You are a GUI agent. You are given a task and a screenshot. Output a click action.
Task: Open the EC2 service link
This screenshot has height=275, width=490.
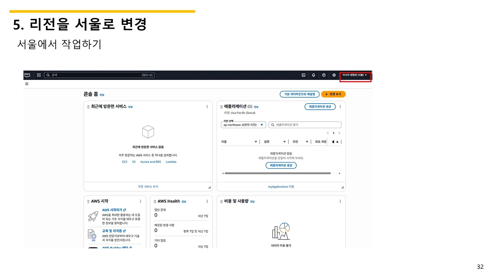pyautogui.click(x=125, y=162)
